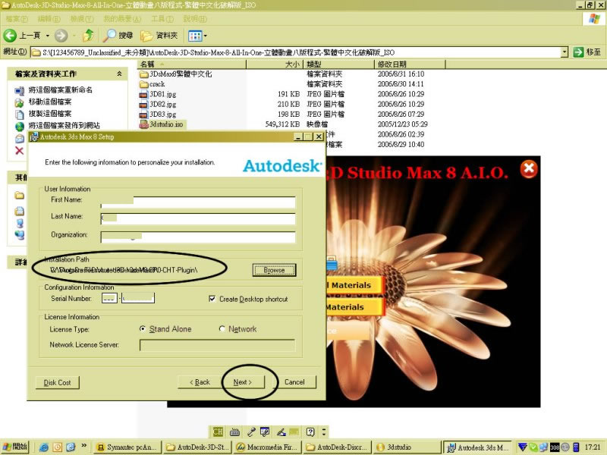Click the Last Name input field

coord(198,218)
